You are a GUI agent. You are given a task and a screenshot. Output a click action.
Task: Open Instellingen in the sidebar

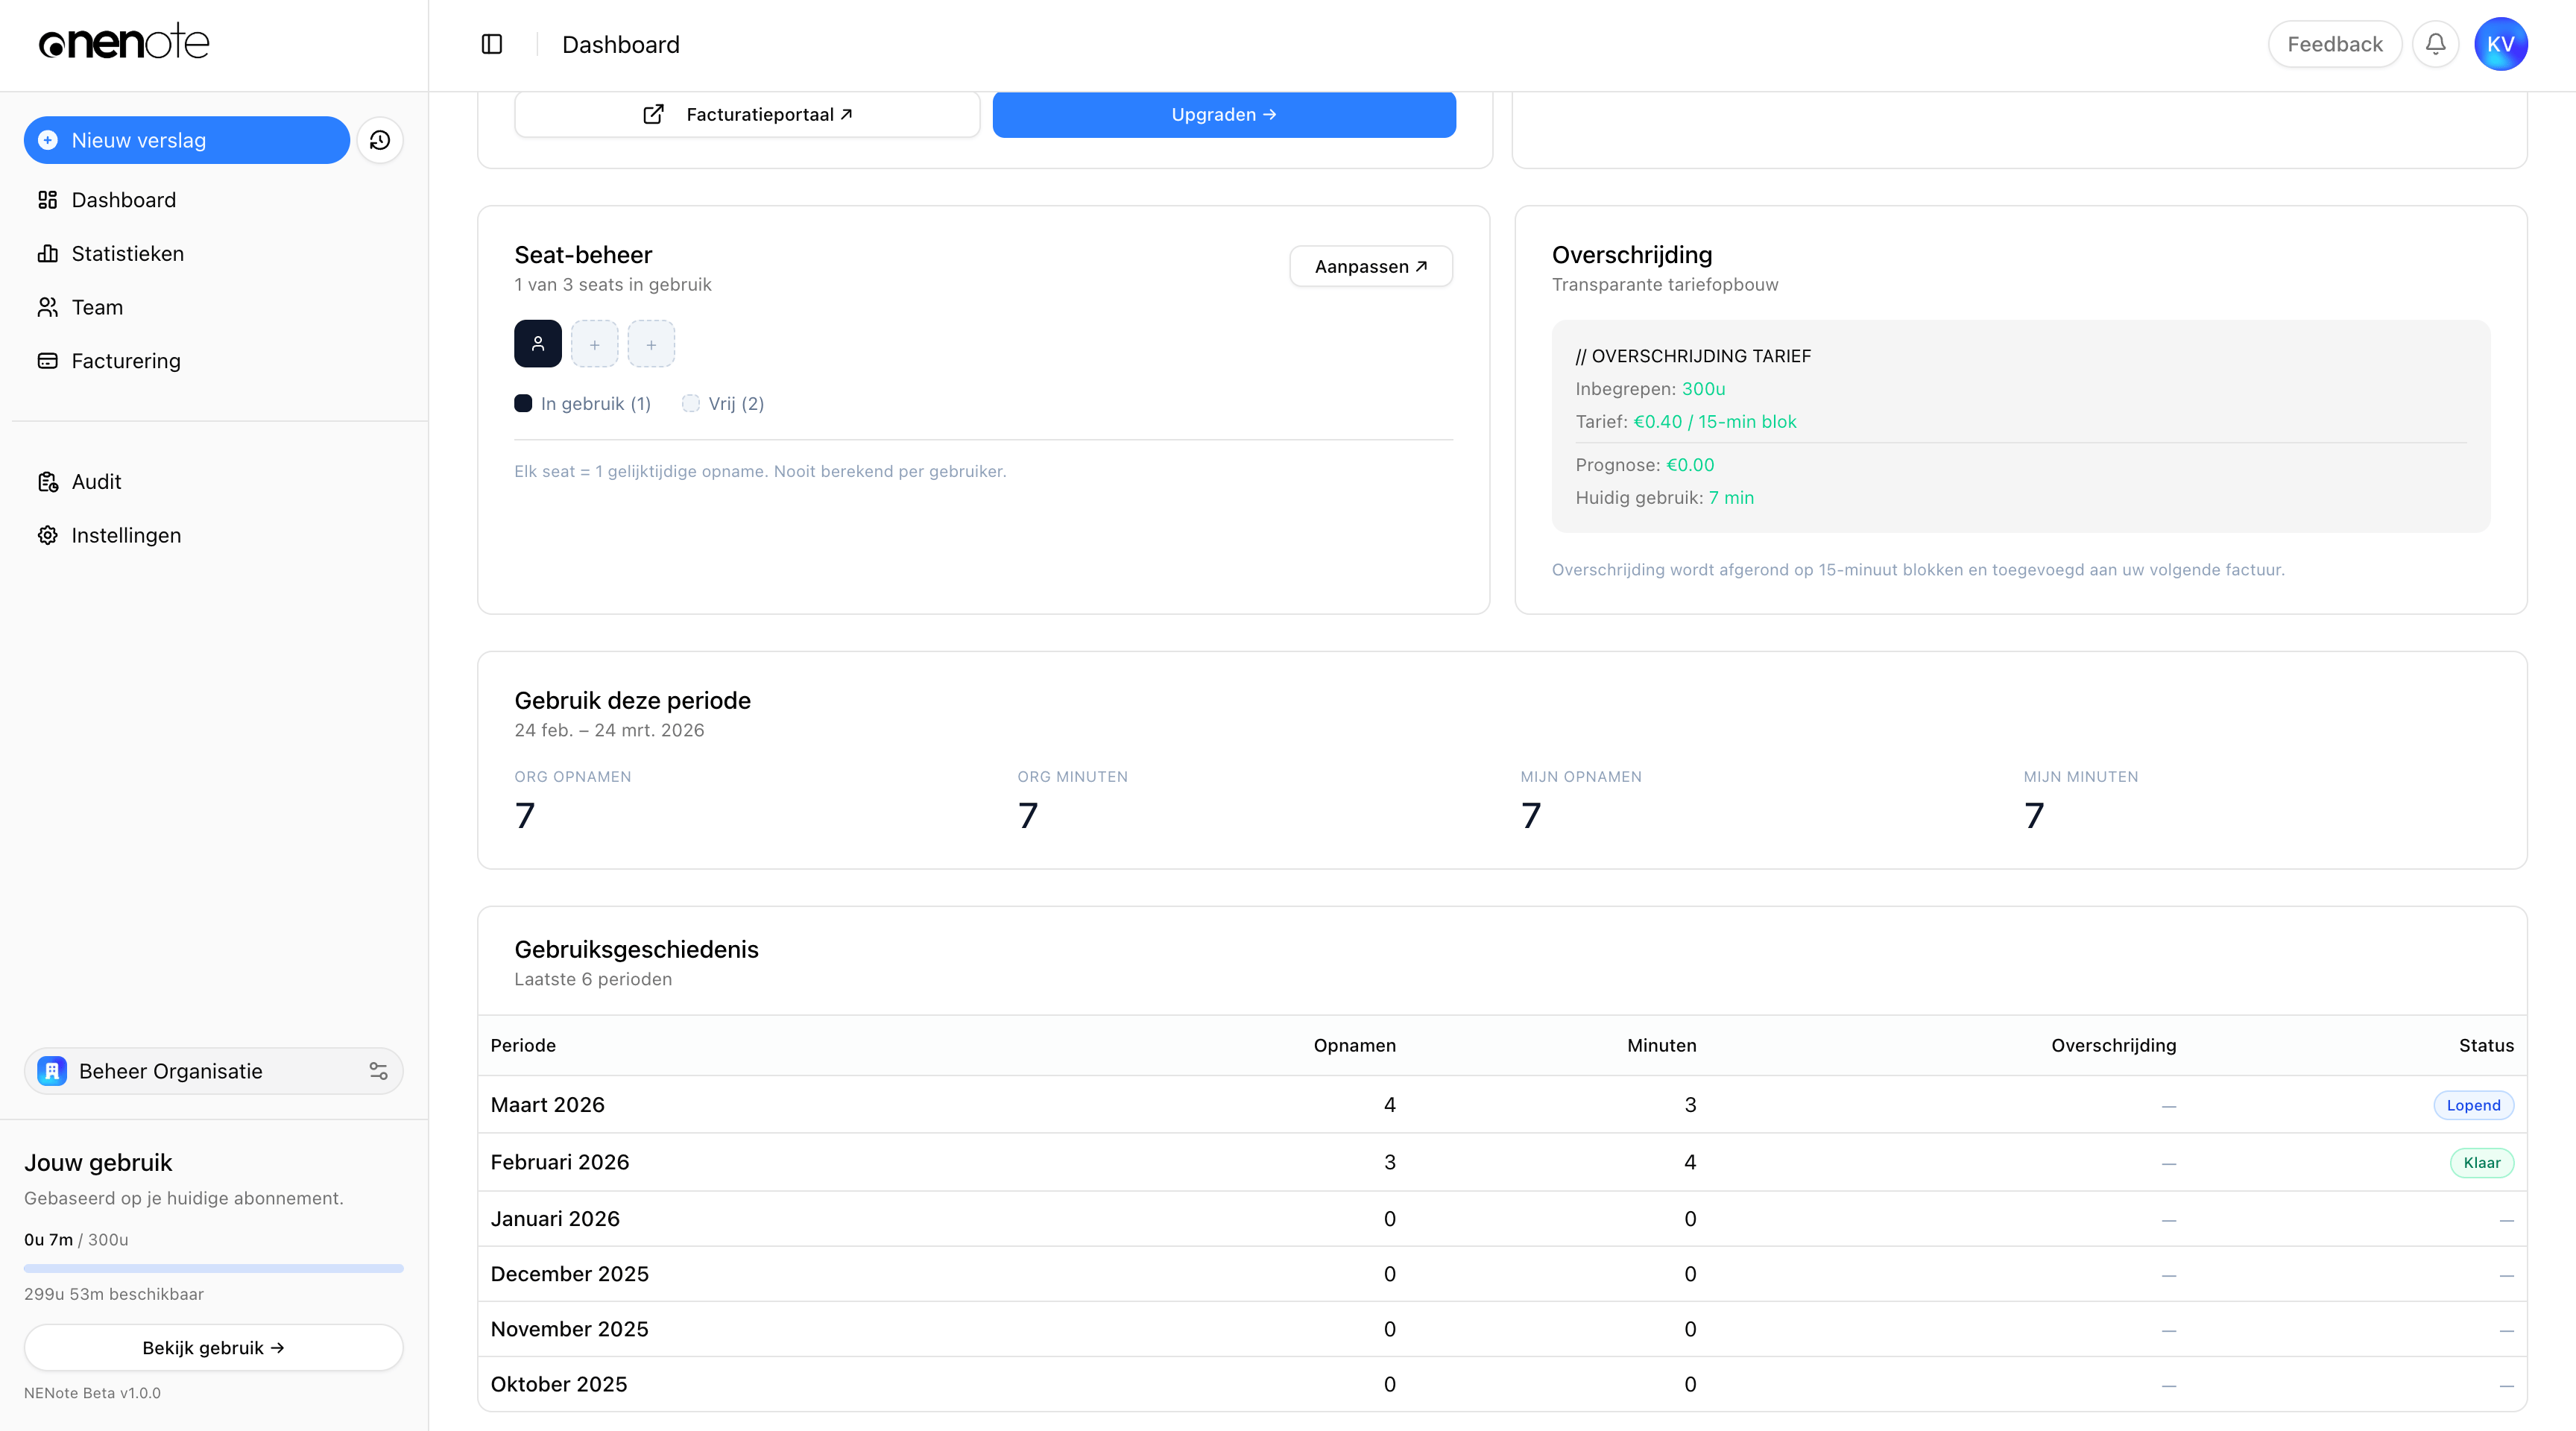126,535
